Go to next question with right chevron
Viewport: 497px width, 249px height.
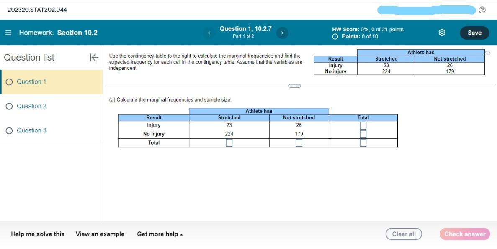pyautogui.click(x=282, y=32)
